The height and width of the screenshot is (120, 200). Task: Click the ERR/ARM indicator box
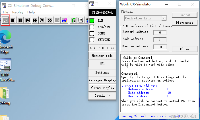92,27
